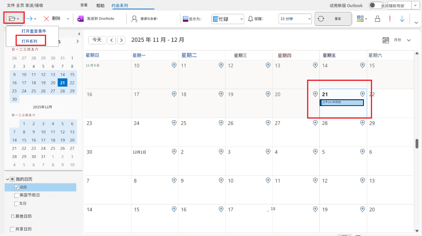Click the Send to OneNote icon

80,18
